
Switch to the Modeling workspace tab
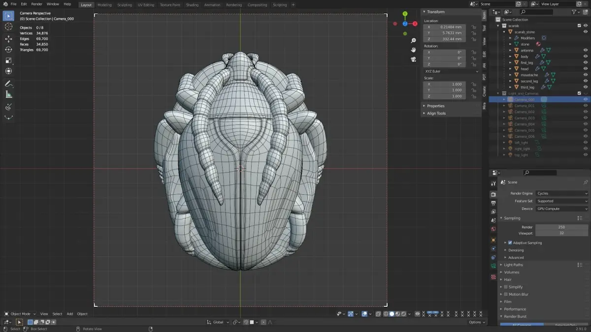point(104,5)
